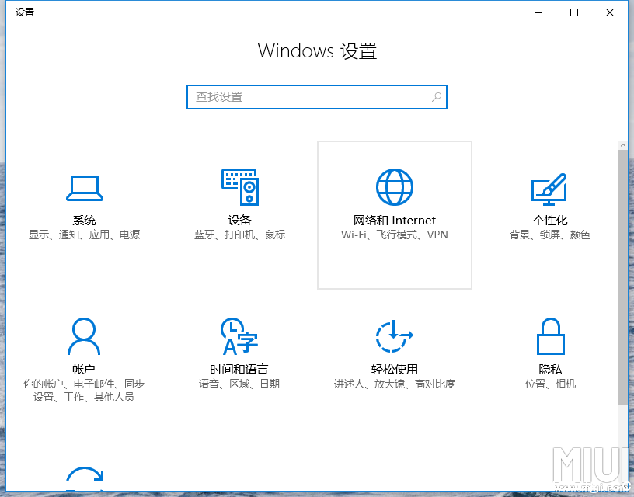
Task: Click the scrollbar up arrow
Action: click(624, 144)
